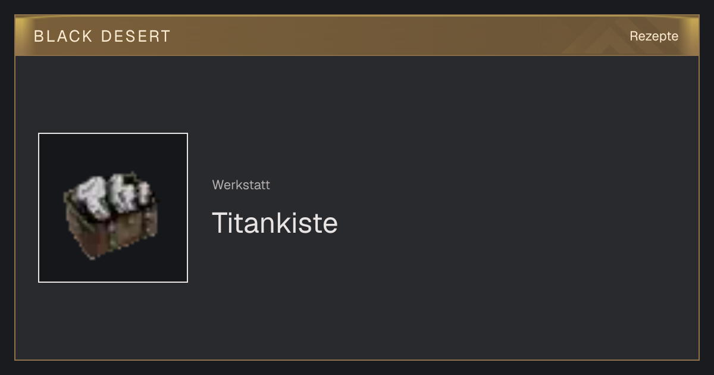The height and width of the screenshot is (375, 714).
Task: Click the word DESERT in the header
Action: [x=136, y=36]
